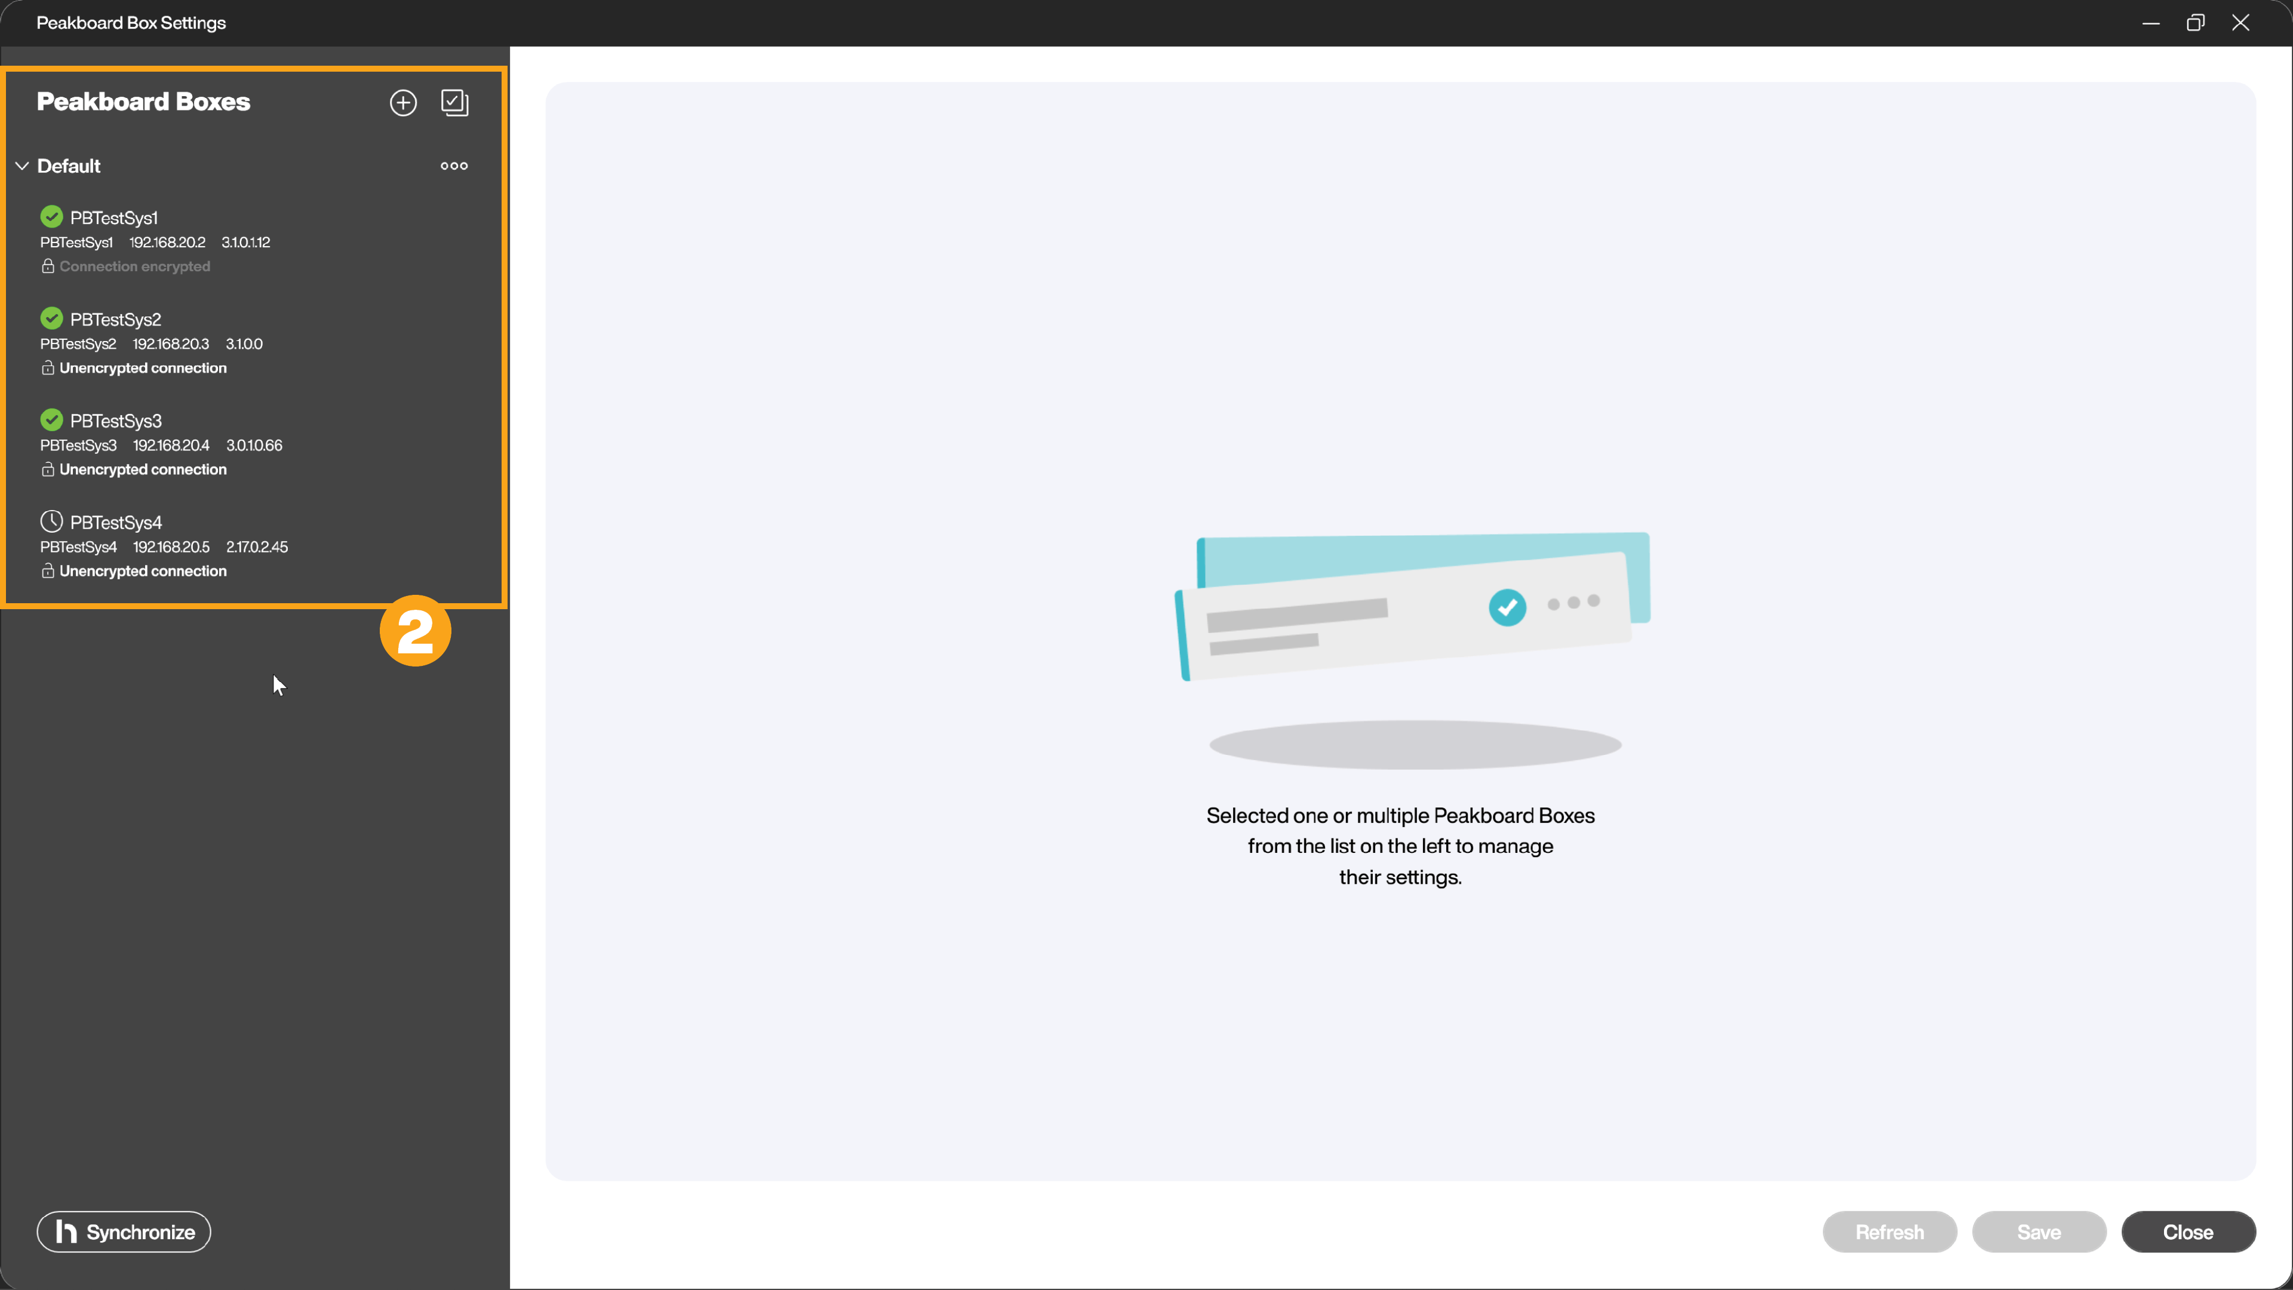Click the Refresh button
This screenshot has width=2293, height=1290.
[x=1890, y=1231]
